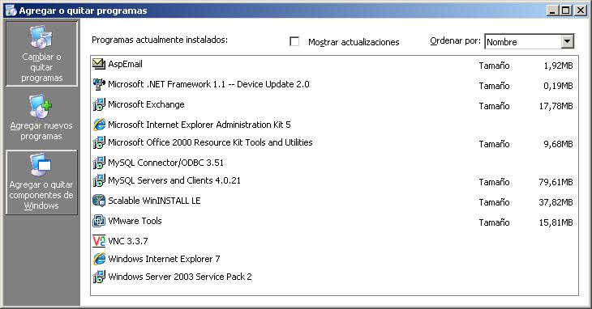This screenshot has width=592, height=309.
Task: Click the Microsoft .NET Framework 1.1 icon
Action: [99, 84]
